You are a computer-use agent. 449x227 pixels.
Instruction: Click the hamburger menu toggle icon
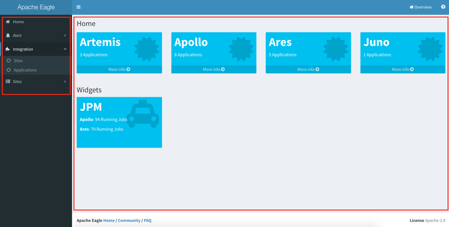pos(78,7)
